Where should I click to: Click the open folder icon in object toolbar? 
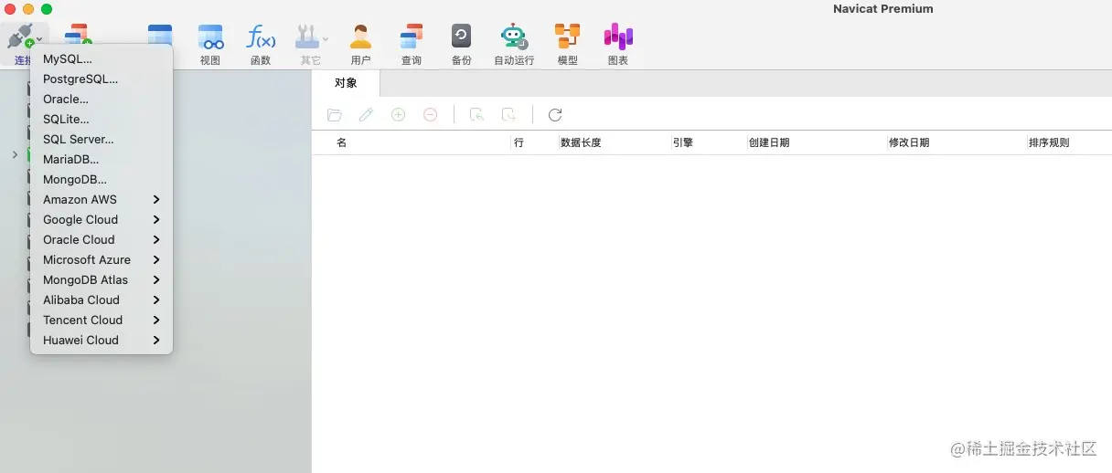click(335, 115)
